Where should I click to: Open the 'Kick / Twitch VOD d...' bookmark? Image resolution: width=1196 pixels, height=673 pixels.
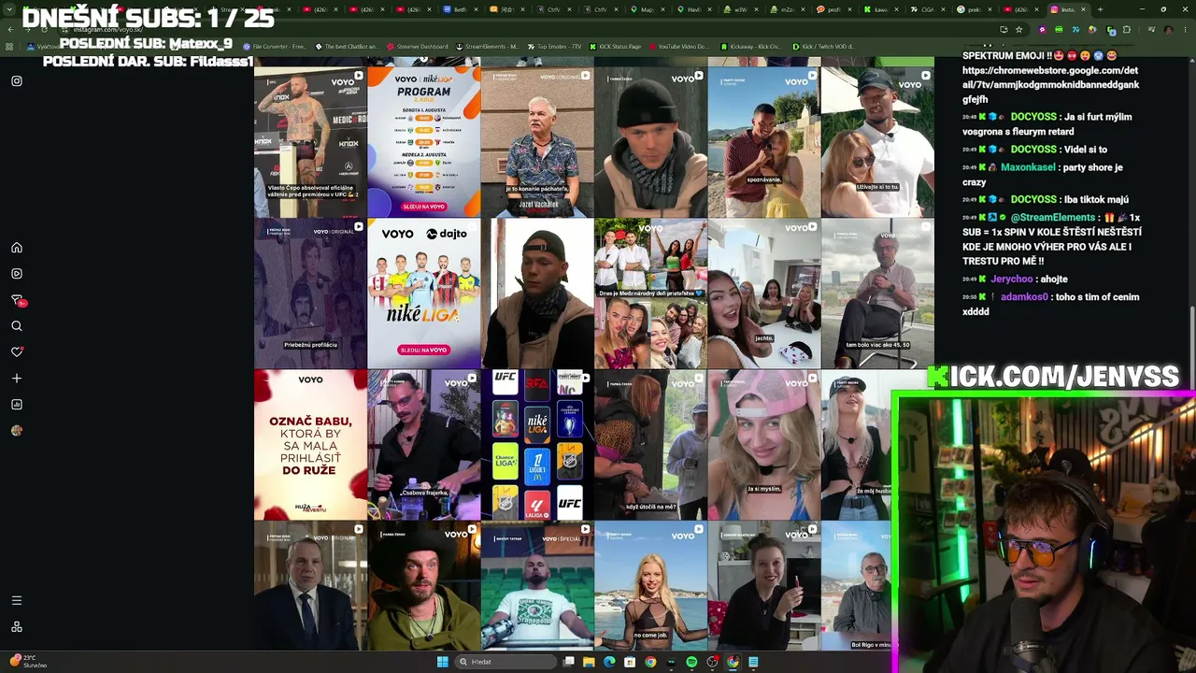click(x=823, y=46)
